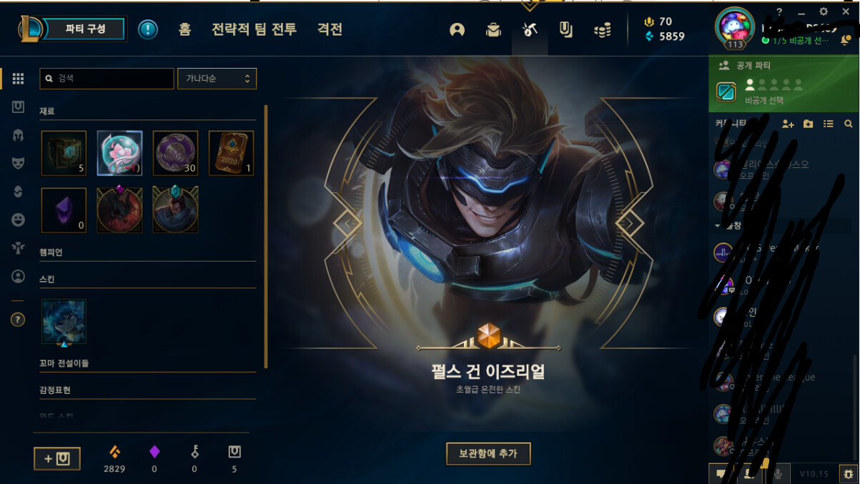
Task: Click the bug report icon
Action: tap(848, 473)
